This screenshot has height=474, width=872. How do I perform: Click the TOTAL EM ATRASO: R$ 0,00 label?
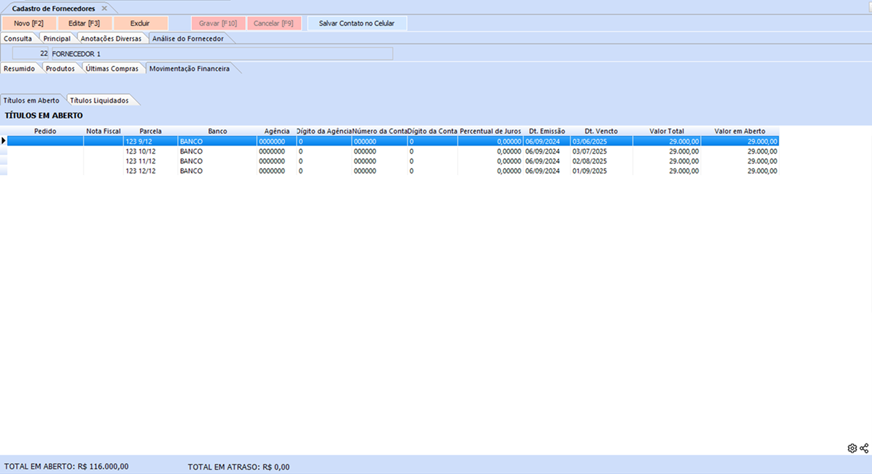click(x=239, y=467)
